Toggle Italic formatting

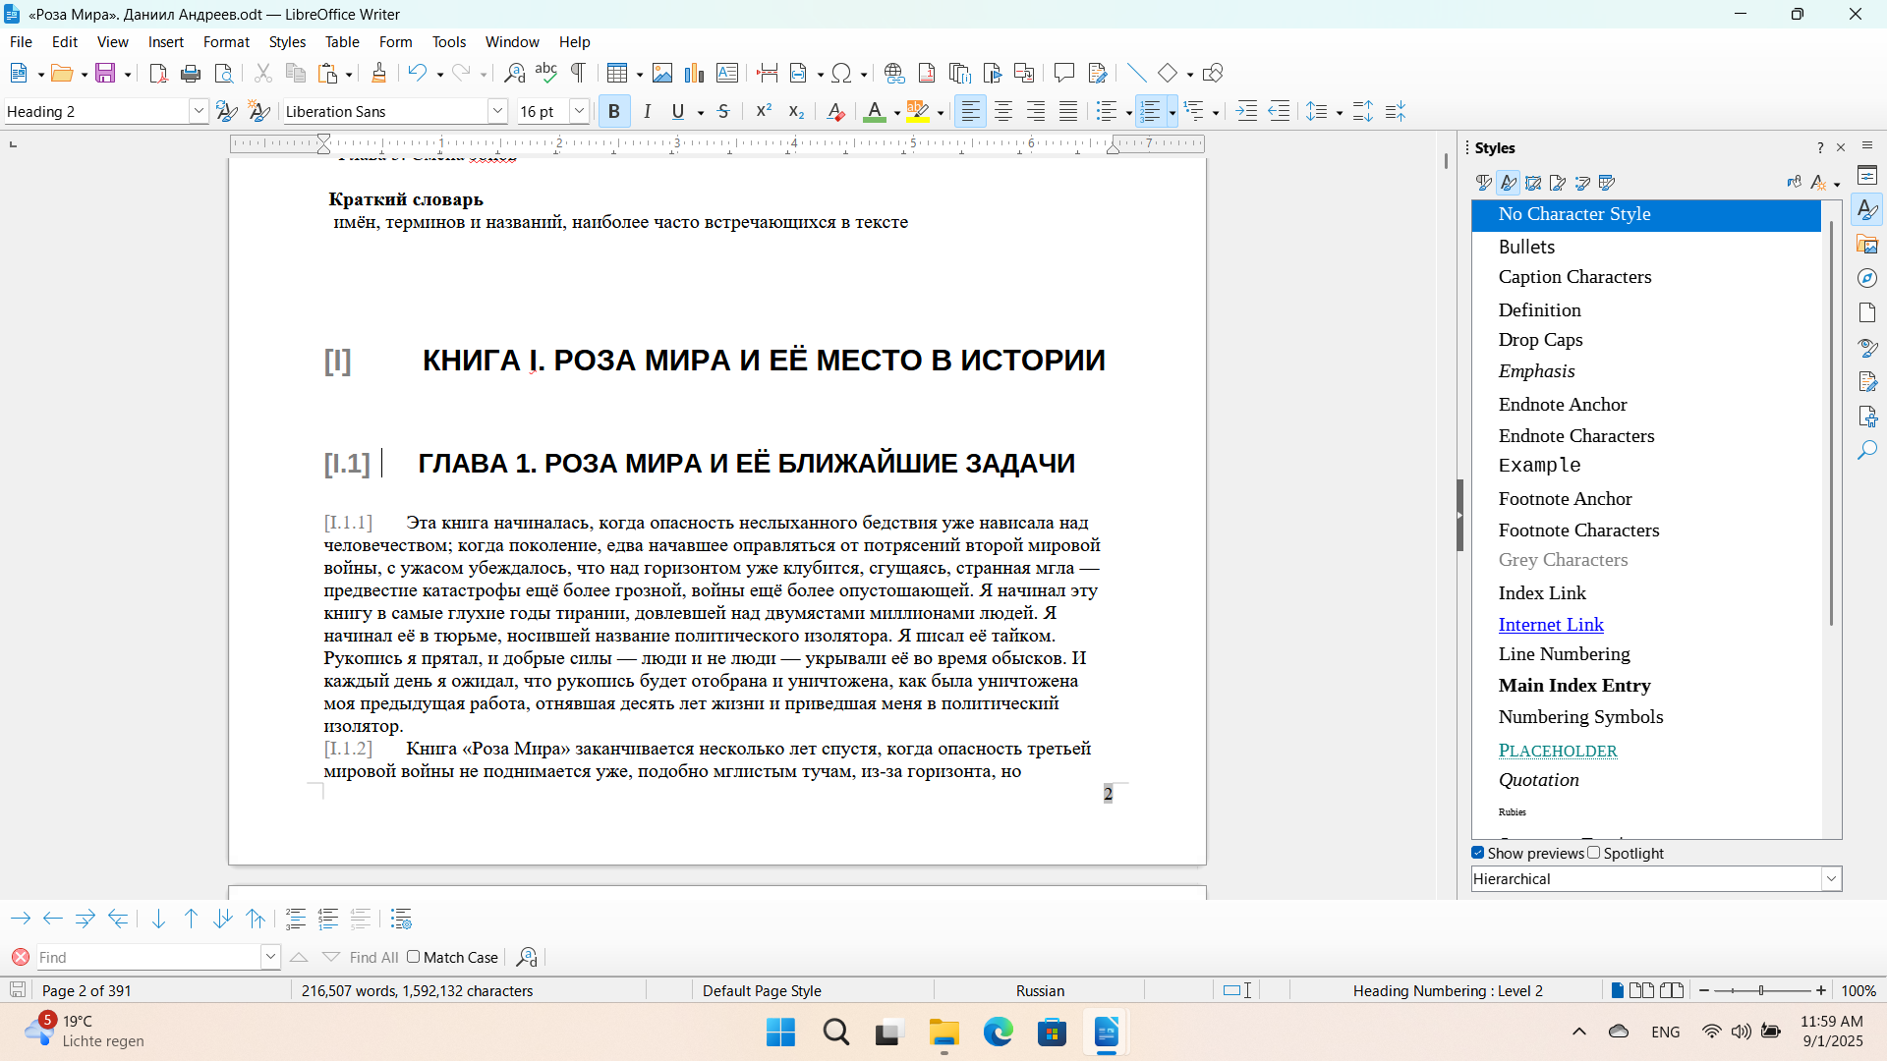647,111
